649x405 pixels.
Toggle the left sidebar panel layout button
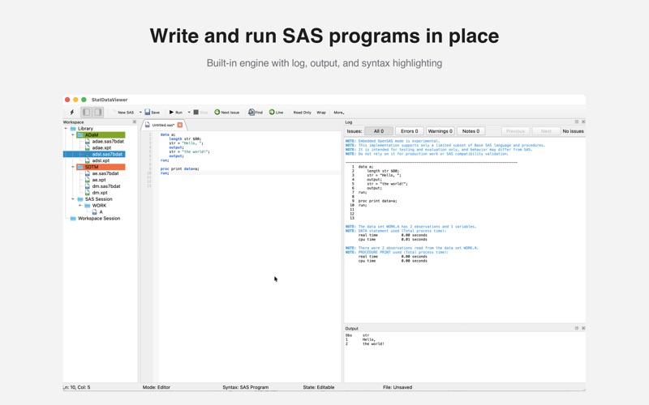tap(86, 112)
